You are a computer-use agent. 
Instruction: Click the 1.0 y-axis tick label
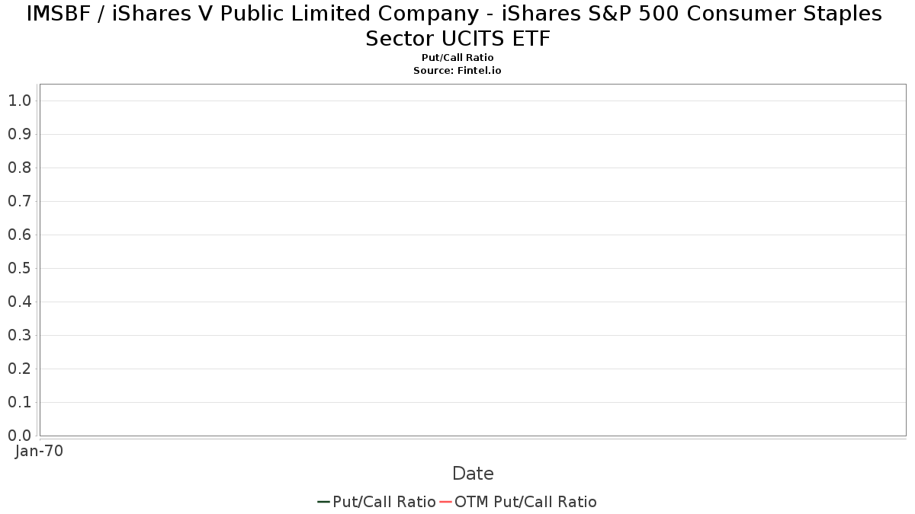click(x=19, y=101)
